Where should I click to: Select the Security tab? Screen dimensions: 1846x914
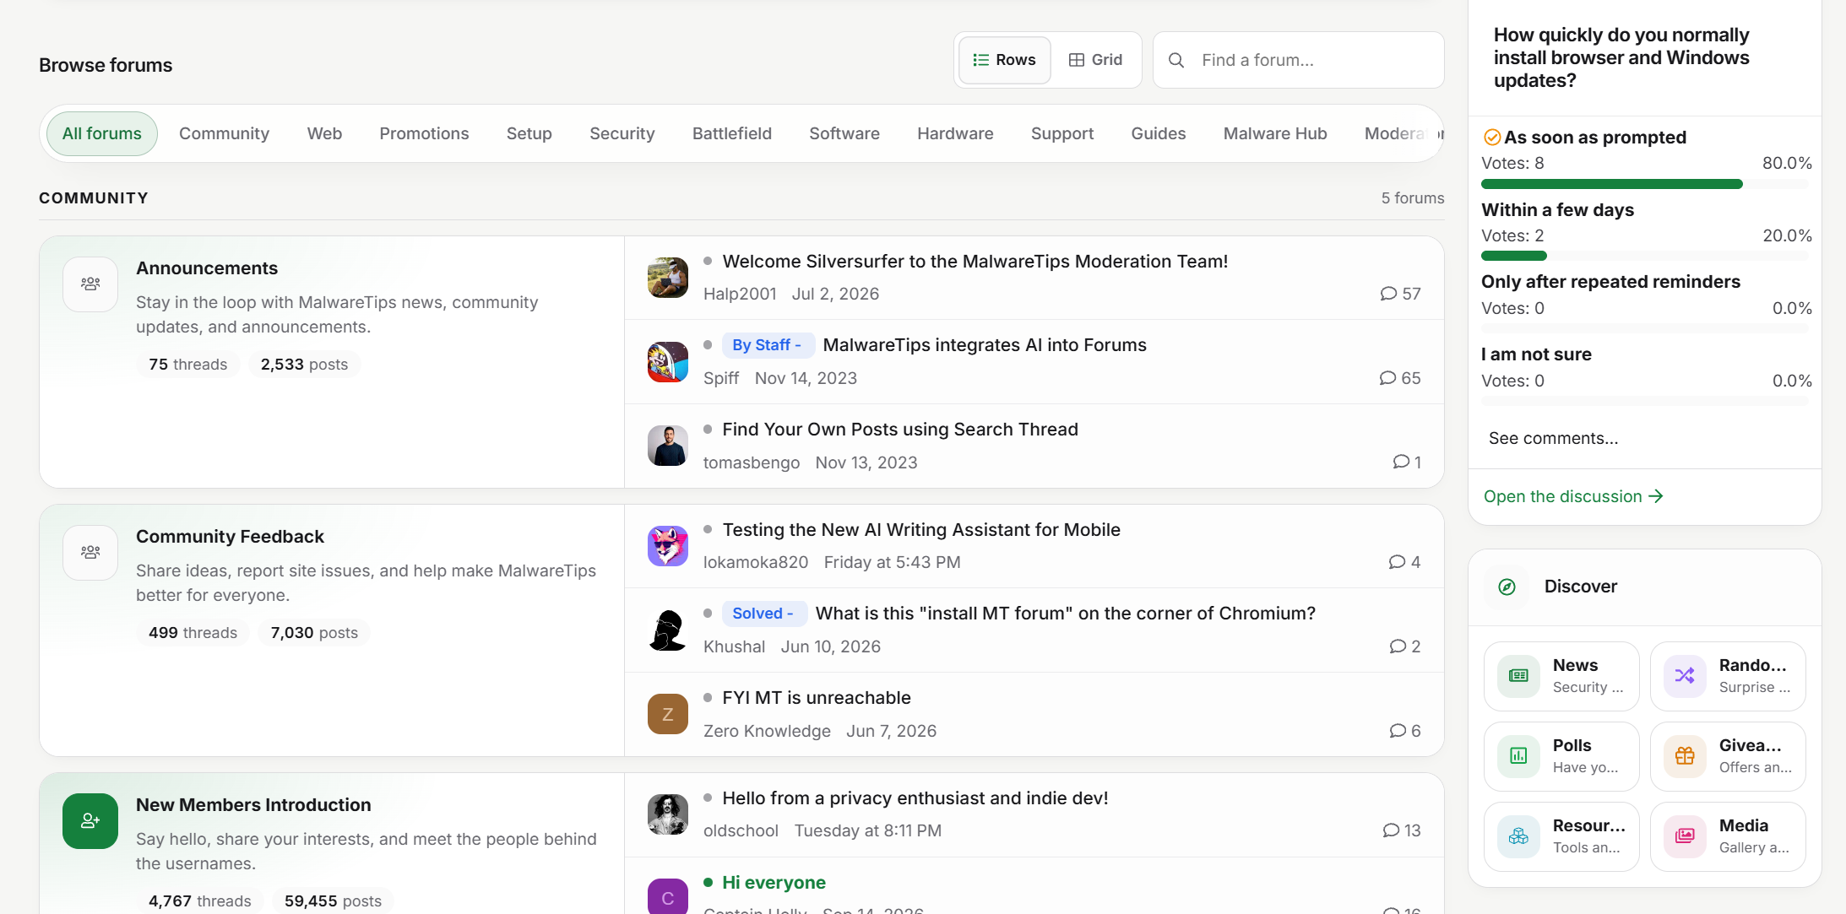622,133
